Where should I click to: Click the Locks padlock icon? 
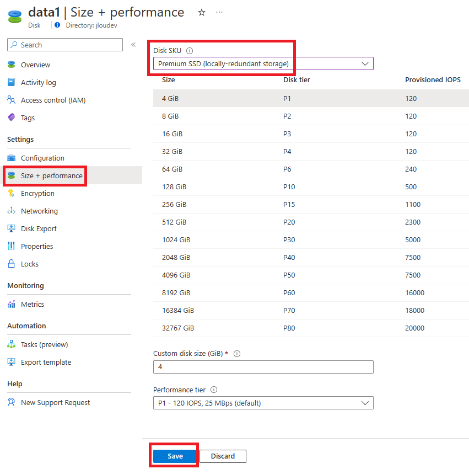[x=11, y=264]
